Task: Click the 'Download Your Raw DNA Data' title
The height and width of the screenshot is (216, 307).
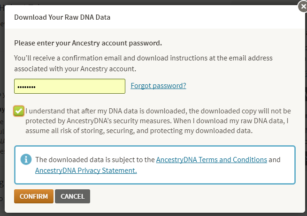Action: point(62,17)
